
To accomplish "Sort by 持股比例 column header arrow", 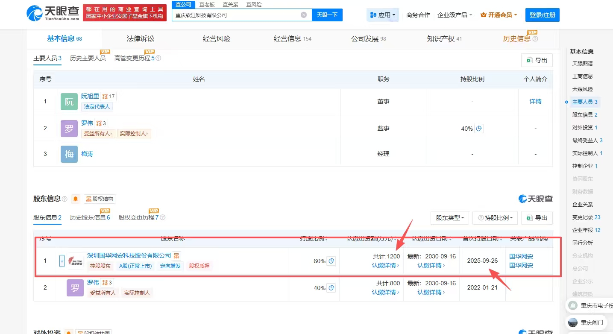I will [327, 239].
